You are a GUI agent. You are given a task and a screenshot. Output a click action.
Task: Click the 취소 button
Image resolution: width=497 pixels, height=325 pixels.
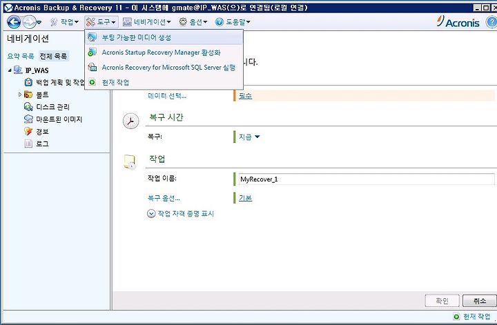pos(479,301)
